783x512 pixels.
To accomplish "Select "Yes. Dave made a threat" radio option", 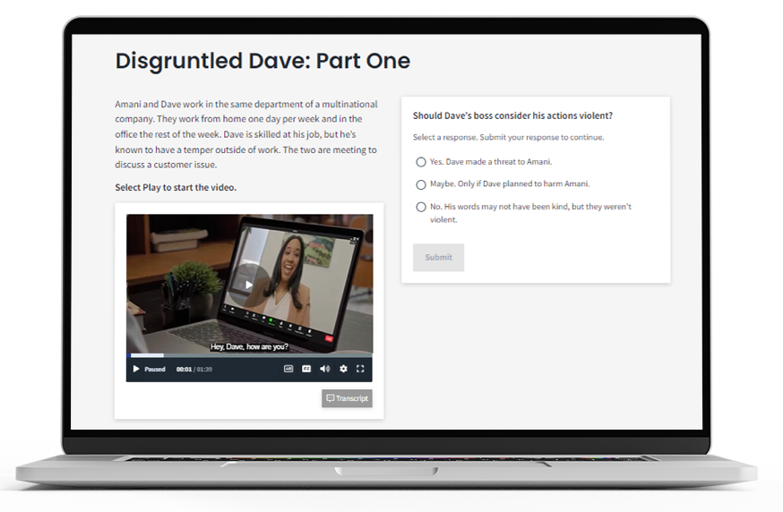I will pos(421,162).
